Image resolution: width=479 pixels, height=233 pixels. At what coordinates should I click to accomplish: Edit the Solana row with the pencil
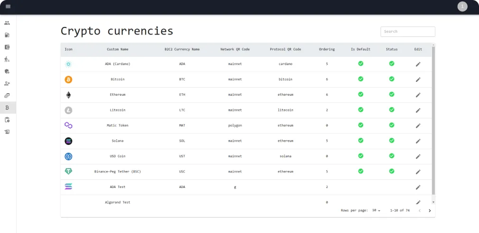coord(418,141)
